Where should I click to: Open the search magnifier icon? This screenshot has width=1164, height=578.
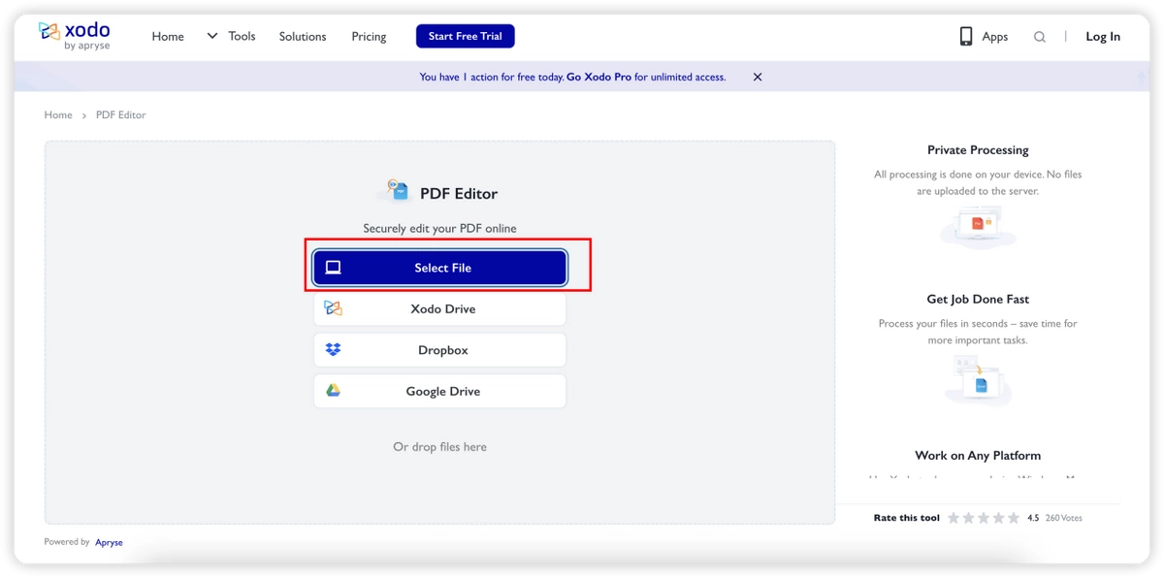1040,37
